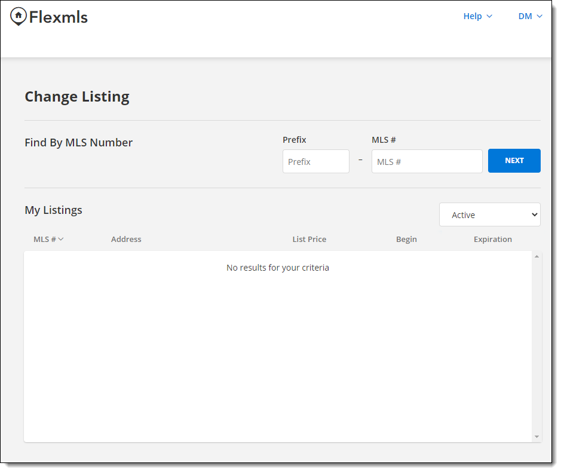Click the listings scrollbar up arrow
This screenshot has height=472, width=561.
(x=537, y=256)
